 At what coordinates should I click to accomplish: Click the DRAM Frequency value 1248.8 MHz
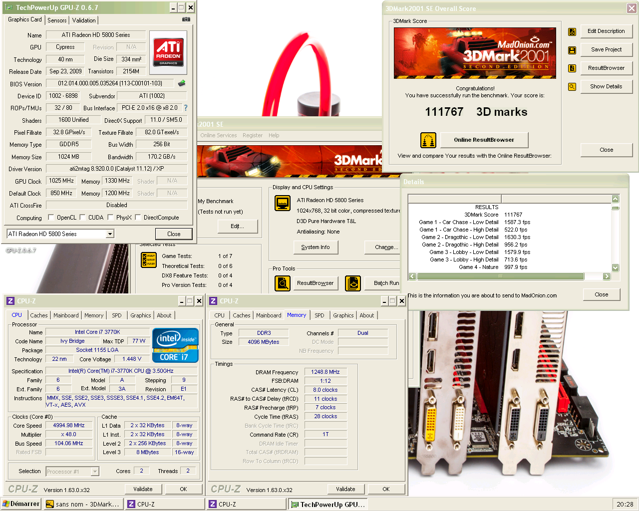[325, 372]
